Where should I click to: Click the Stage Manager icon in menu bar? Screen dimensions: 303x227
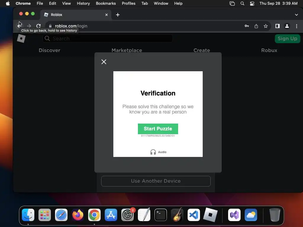tap(232, 4)
